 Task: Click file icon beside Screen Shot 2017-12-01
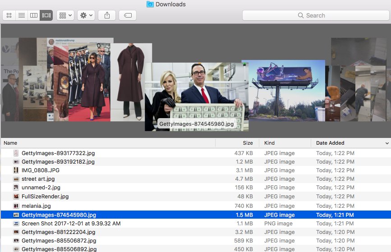(x=16, y=224)
